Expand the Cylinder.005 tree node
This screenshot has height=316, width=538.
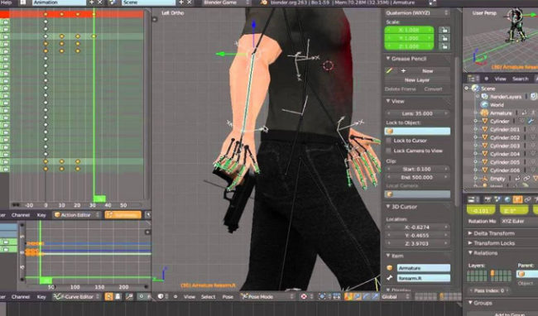coord(476,162)
